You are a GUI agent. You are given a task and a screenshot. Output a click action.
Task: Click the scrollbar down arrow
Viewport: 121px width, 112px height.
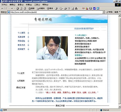[119, 107]
